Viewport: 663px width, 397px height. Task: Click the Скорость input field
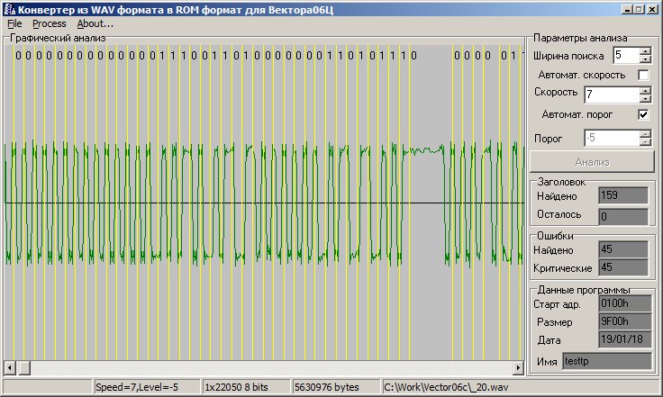pos(610,95)
